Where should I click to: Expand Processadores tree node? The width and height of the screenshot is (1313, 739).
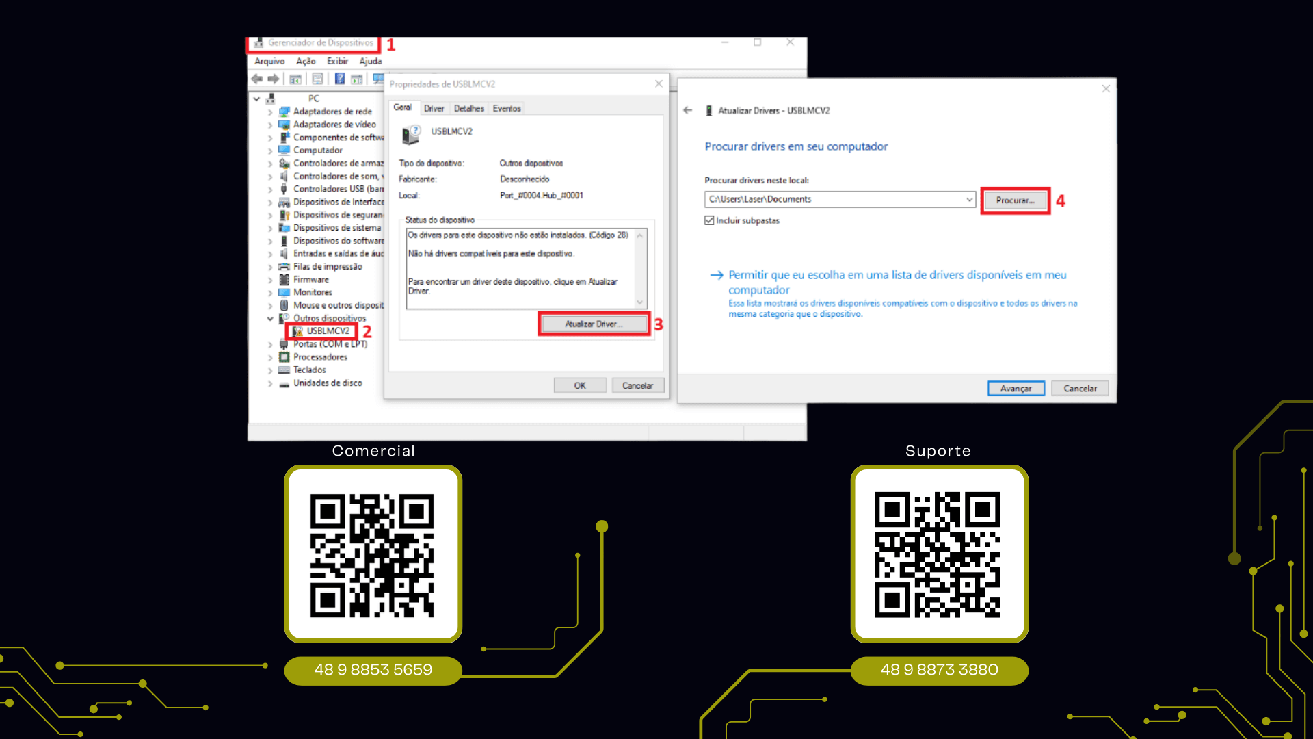tap(270, 358)
